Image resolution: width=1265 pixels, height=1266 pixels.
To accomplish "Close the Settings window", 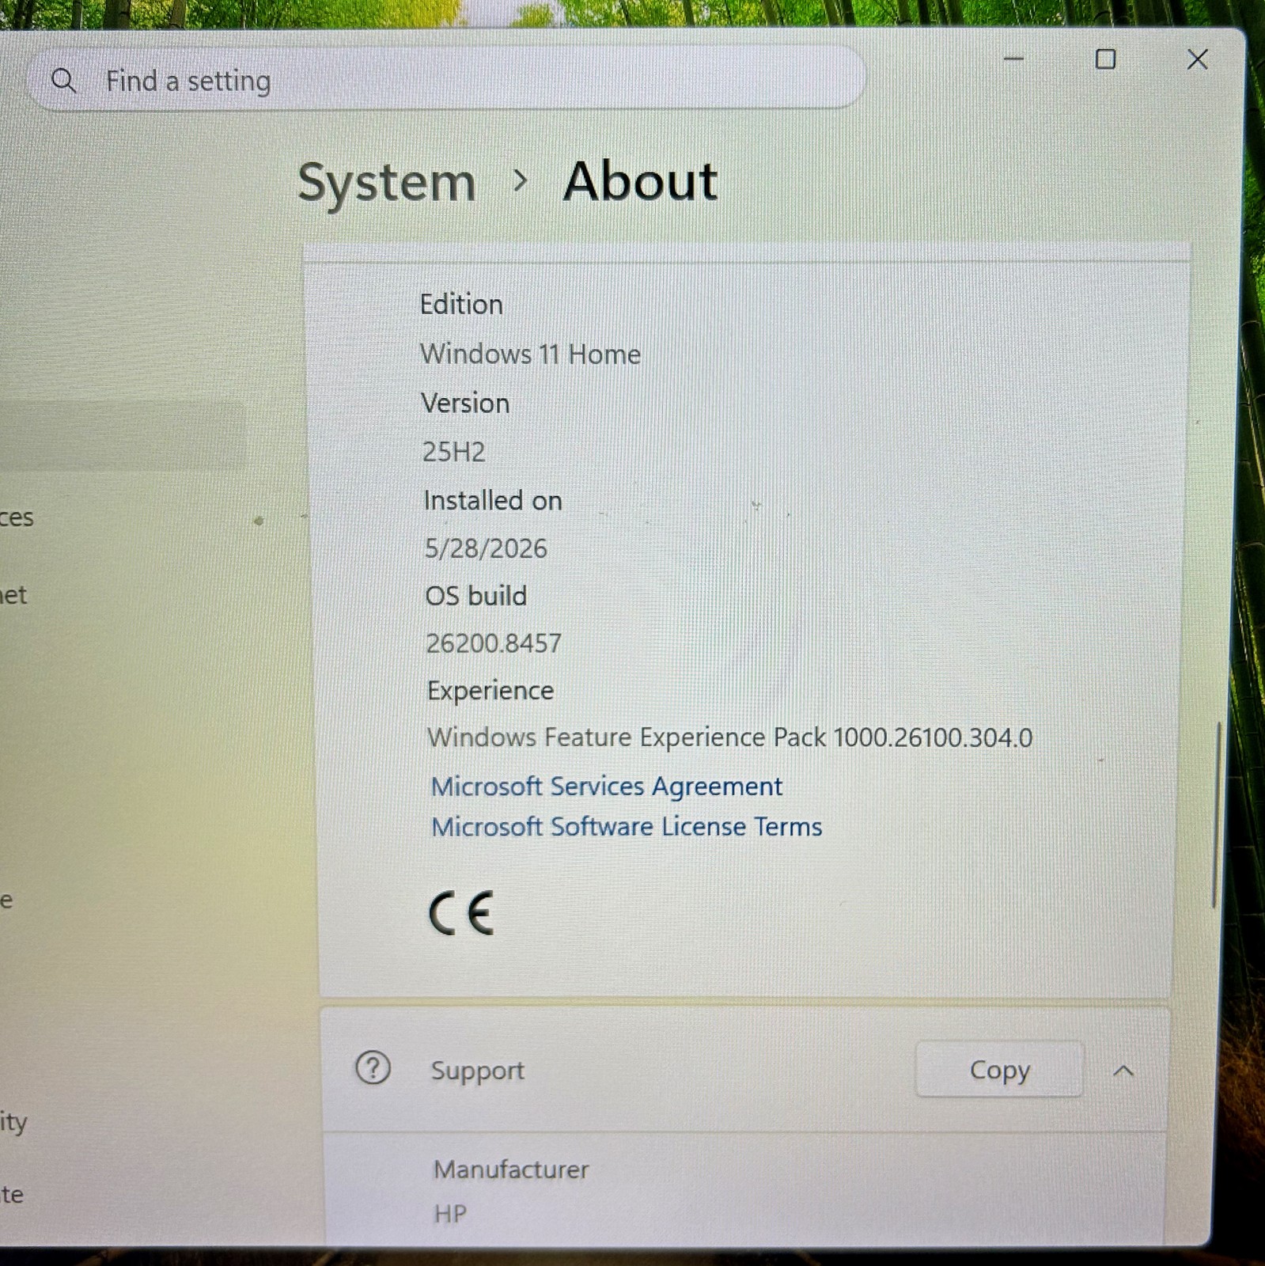I will pyautogui.click(x=1197, y=59).
